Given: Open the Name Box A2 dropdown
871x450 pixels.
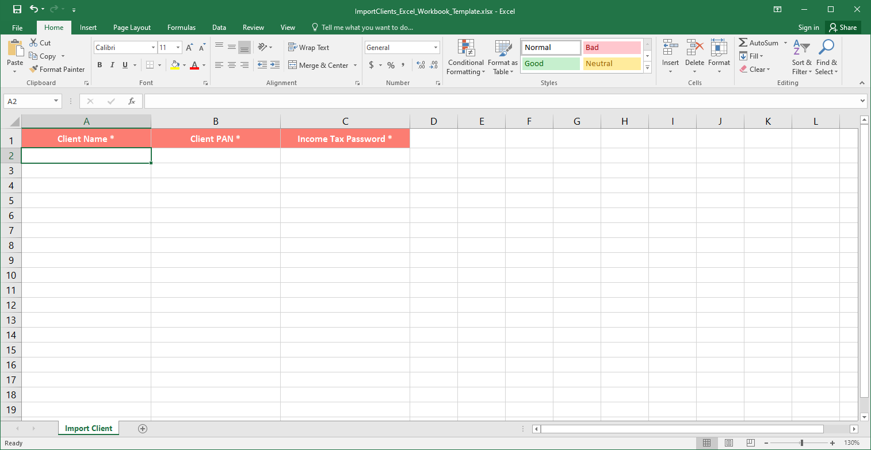Looking at the screenshot, I should (56, 101).
